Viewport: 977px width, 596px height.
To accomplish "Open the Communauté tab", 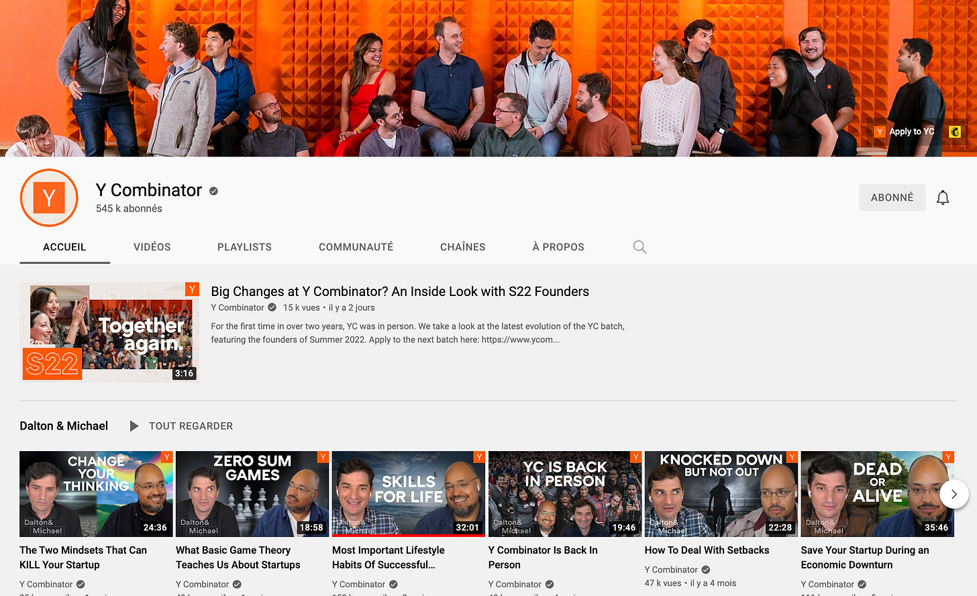I will tap(356, 247).
